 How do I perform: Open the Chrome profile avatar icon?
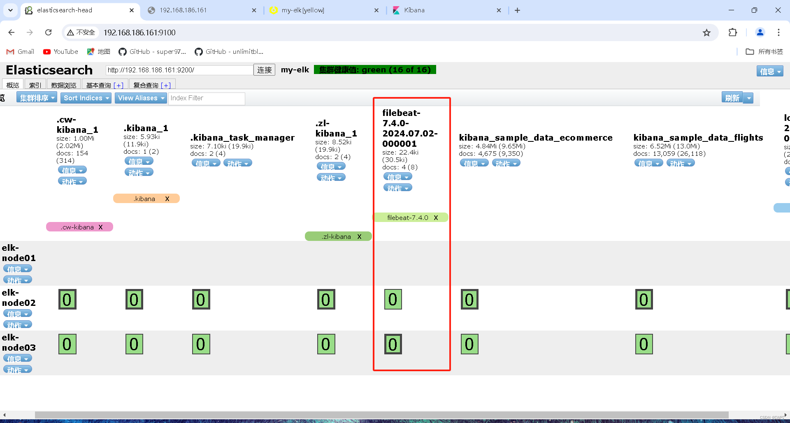coord(760,32)
